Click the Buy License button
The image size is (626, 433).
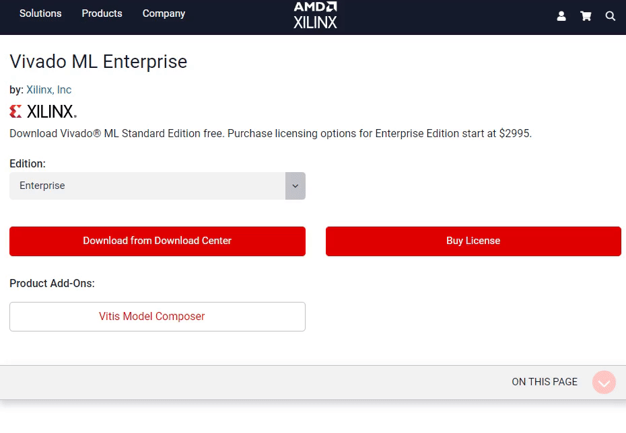click(473, 241)
